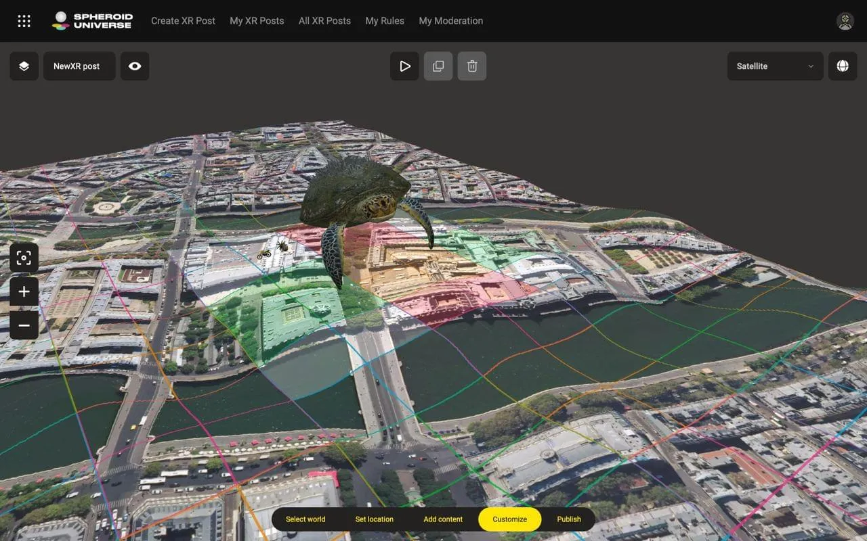Viewport: 867px width, 541px height.
Task: Zoom in on the map
Action: pyautogui.click(x=24, y=291)
